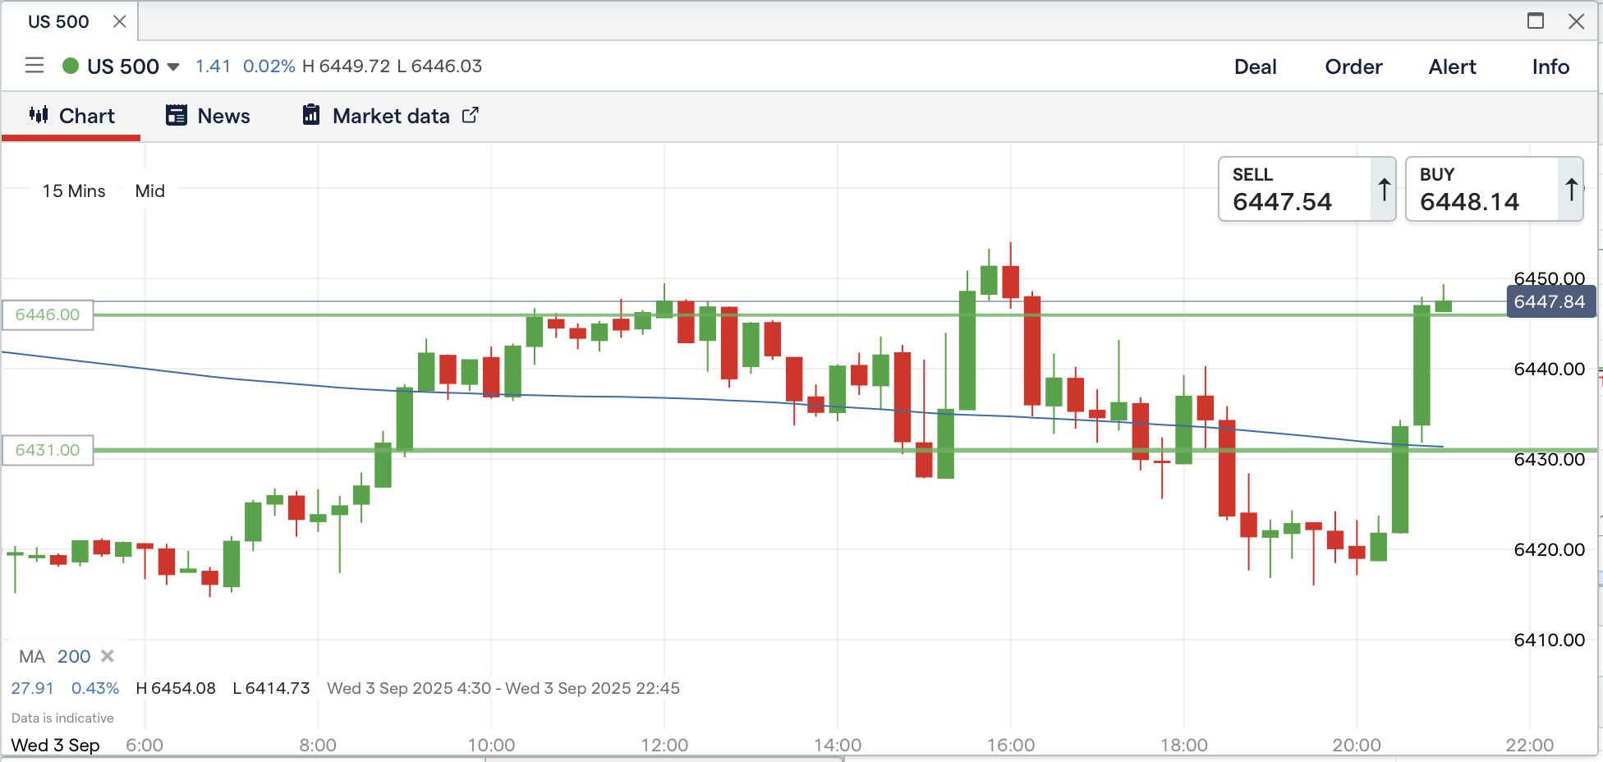Click the Chart candlestick icon
Screen dimensions: 1603x762
point(39,115)
